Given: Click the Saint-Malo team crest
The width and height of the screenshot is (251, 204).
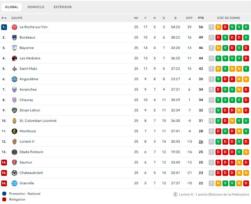Looking at the screenshot, I should coord(14,69).
